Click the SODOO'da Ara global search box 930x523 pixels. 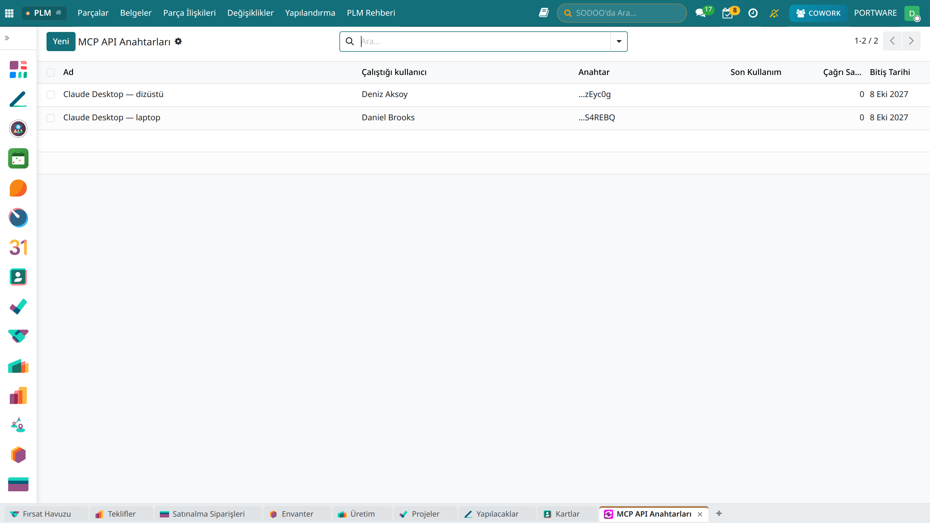pos(622,13)
